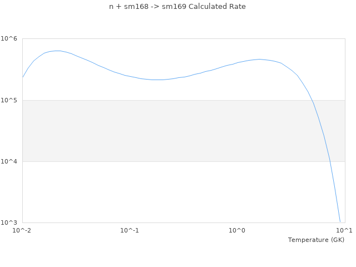Click the curve where it crosses the 10^4 gridline
Image resolution: width=356 pixels, height=267 pixels.
[329, 161]
